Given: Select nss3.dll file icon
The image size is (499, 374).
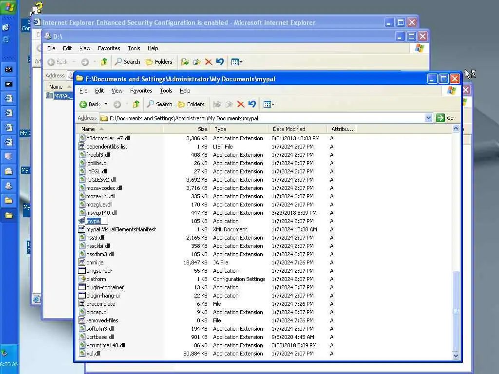Looking at the screenshot, I should (82, 238).
